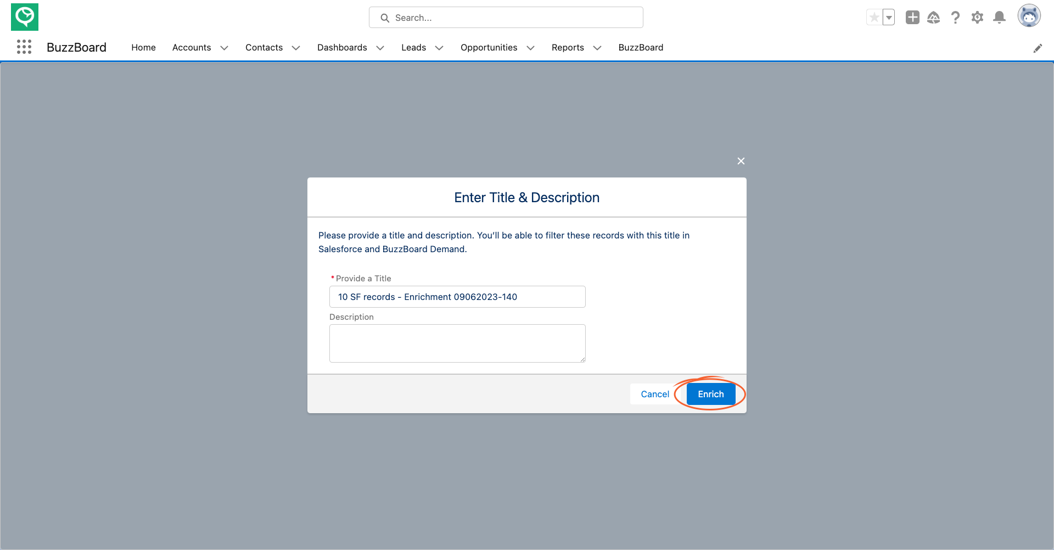Expand the Opportunities tab chevron
Image resolution: width=1054 pixels, height=550 pixels.
pyautogui.click(x=530, y=48)
